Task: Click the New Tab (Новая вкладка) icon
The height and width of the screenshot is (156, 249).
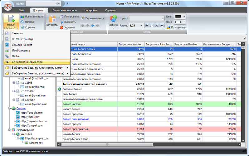Action: (x=22, y=16)
